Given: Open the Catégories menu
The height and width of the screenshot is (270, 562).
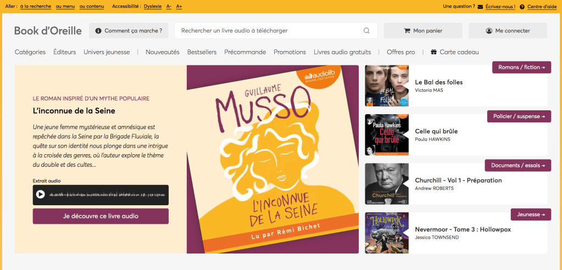Looking at the screenshot, I should point(30,52).
